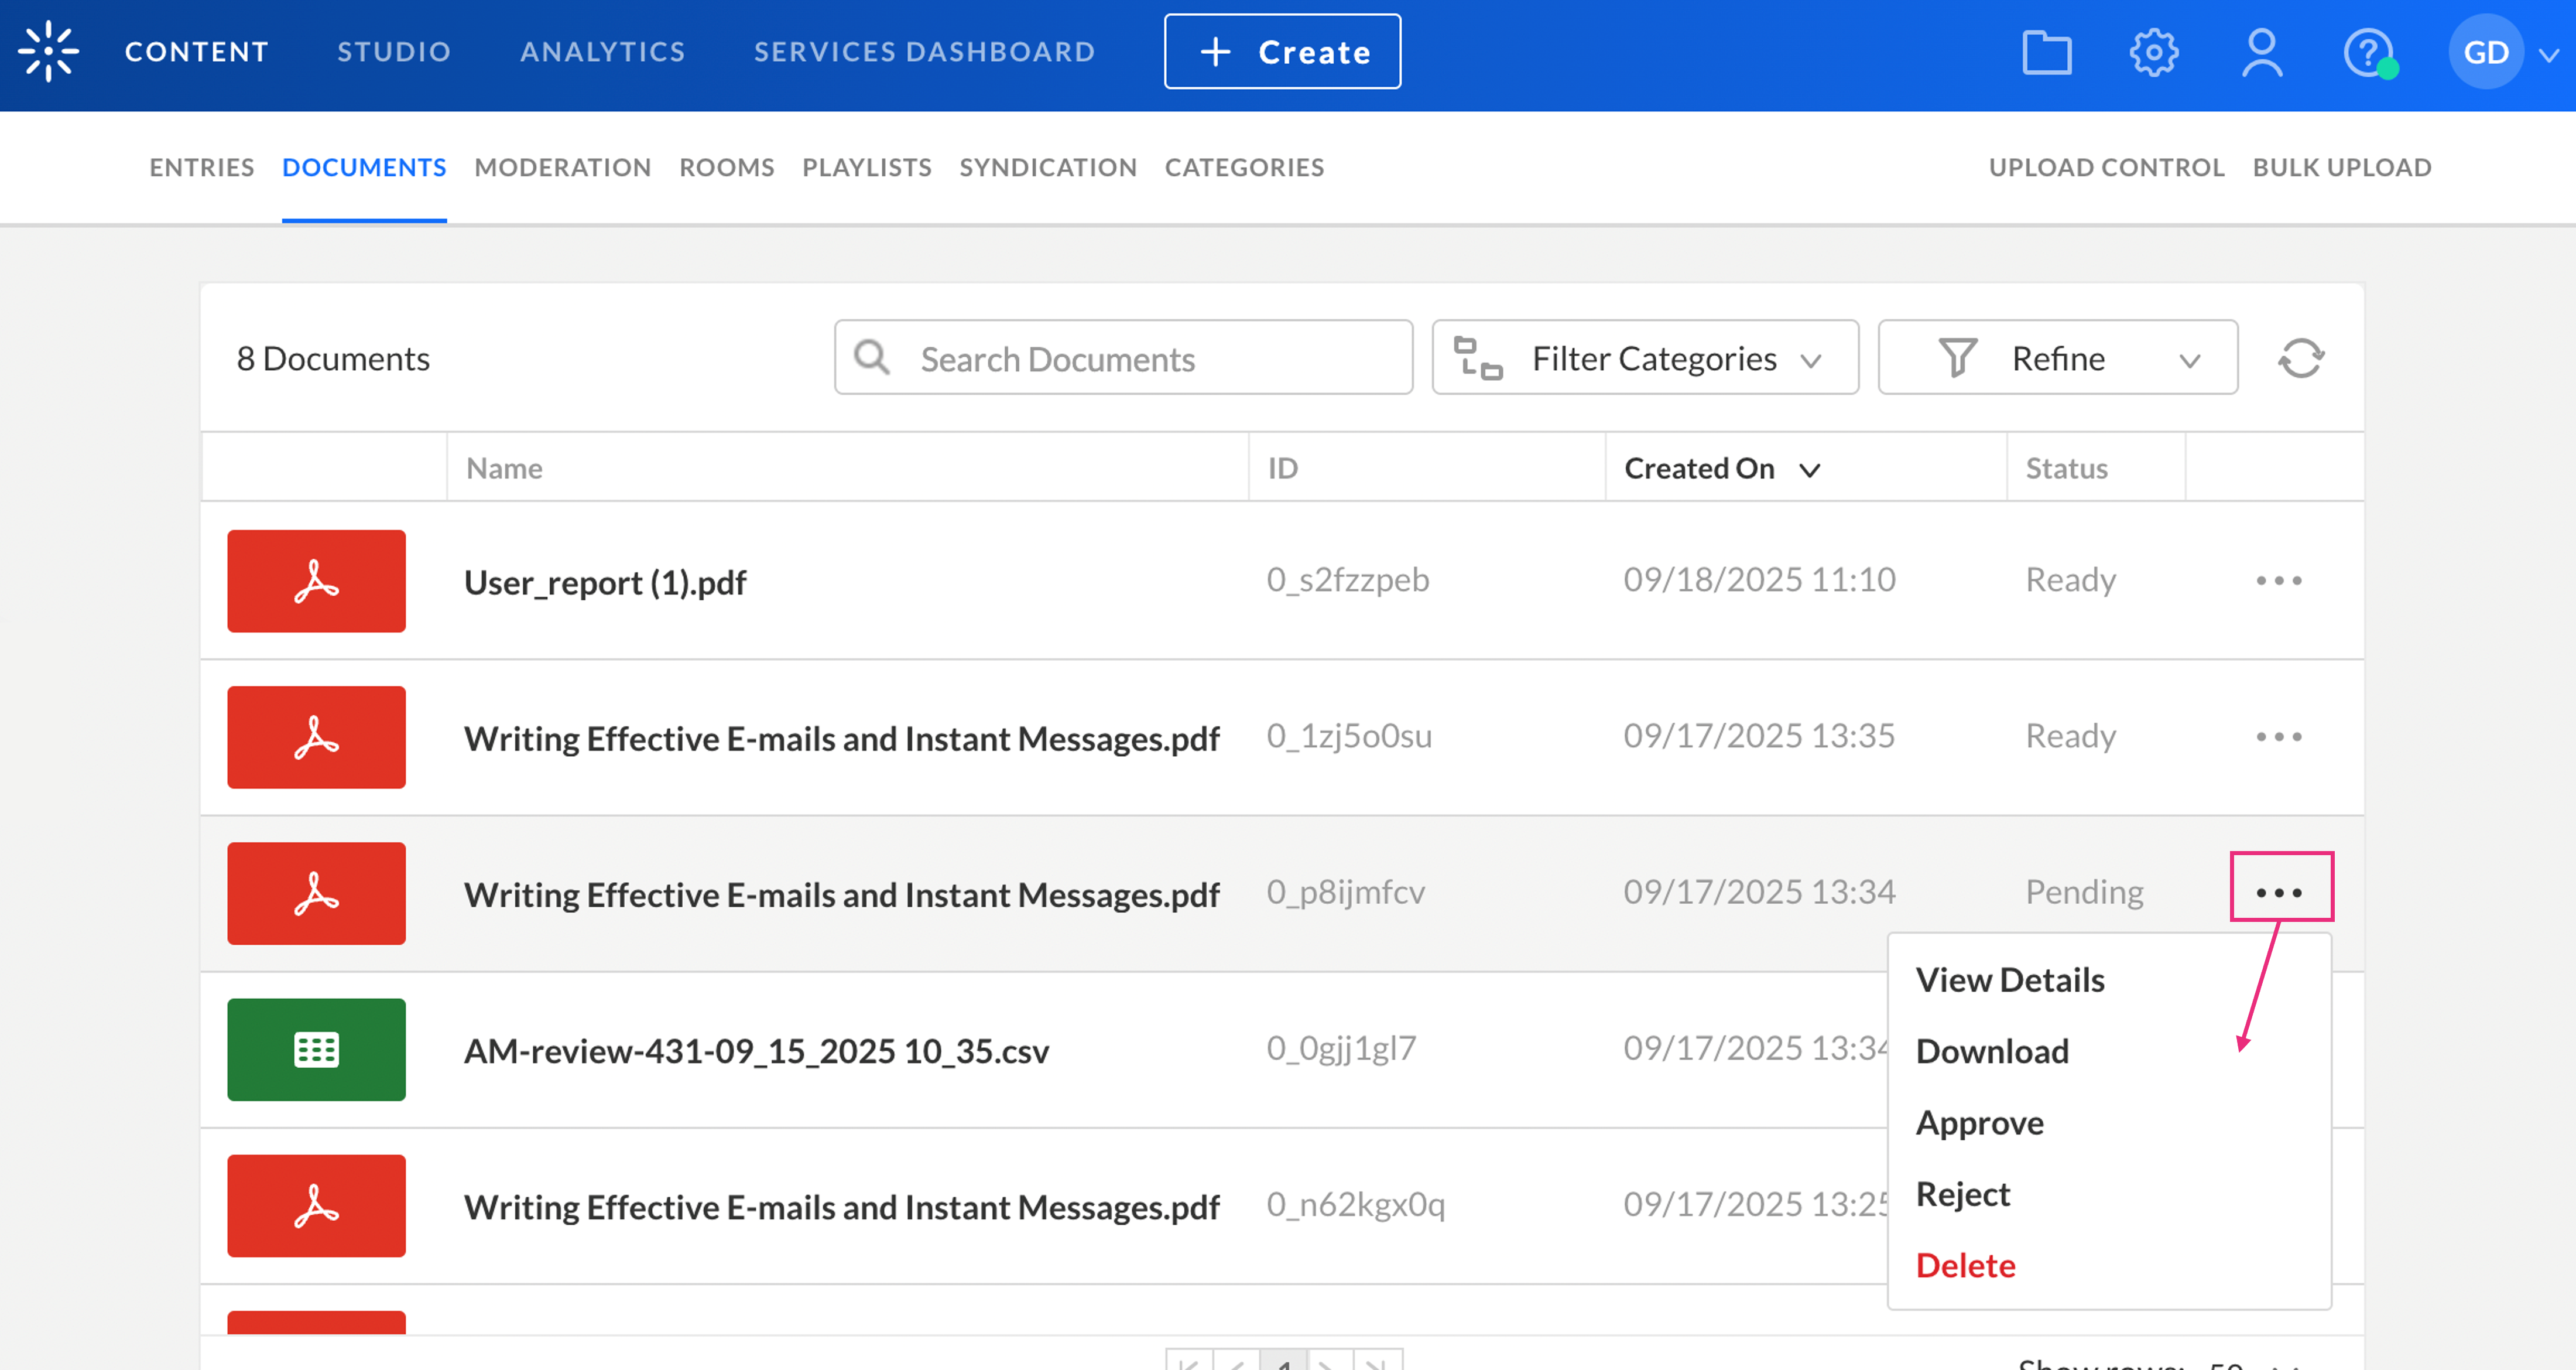Click the green CSV spreadsheet thumbnail
The height and width of the screenshot is (1370, 2576).
(x=316, y=1049)
